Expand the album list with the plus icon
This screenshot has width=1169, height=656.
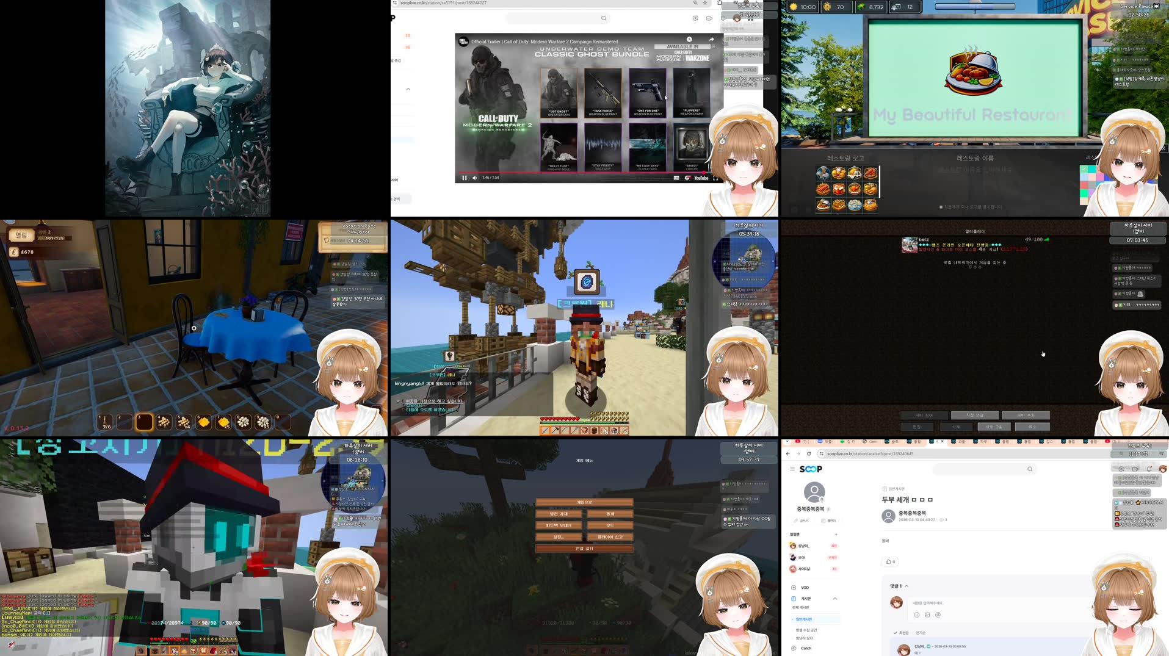pyautogui.click(x=836, y=534)
